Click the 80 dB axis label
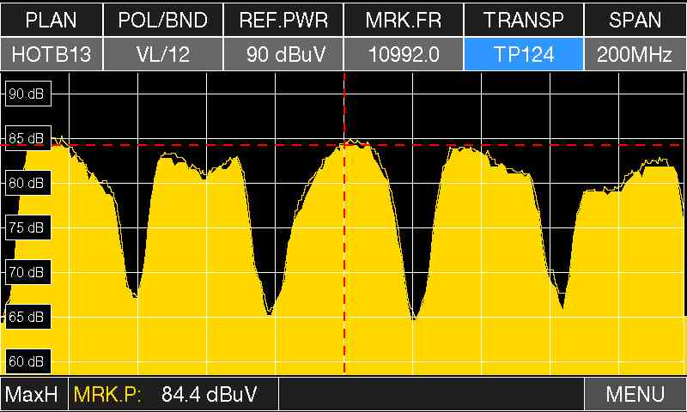Viewport: 687px width, 412px height. [x=28, y=183]
